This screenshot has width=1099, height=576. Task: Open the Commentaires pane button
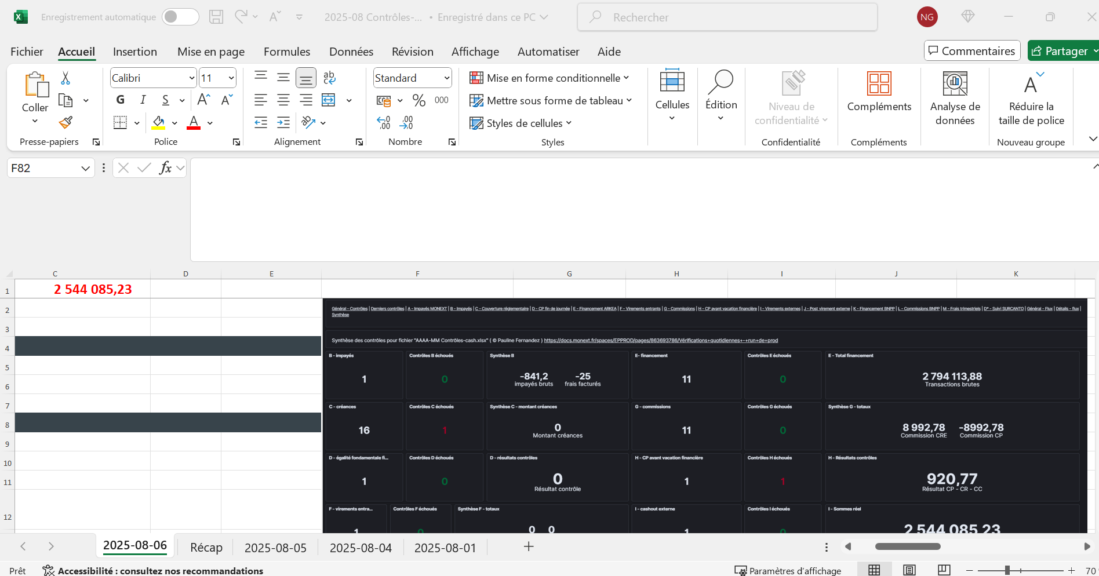pos(971,51)
